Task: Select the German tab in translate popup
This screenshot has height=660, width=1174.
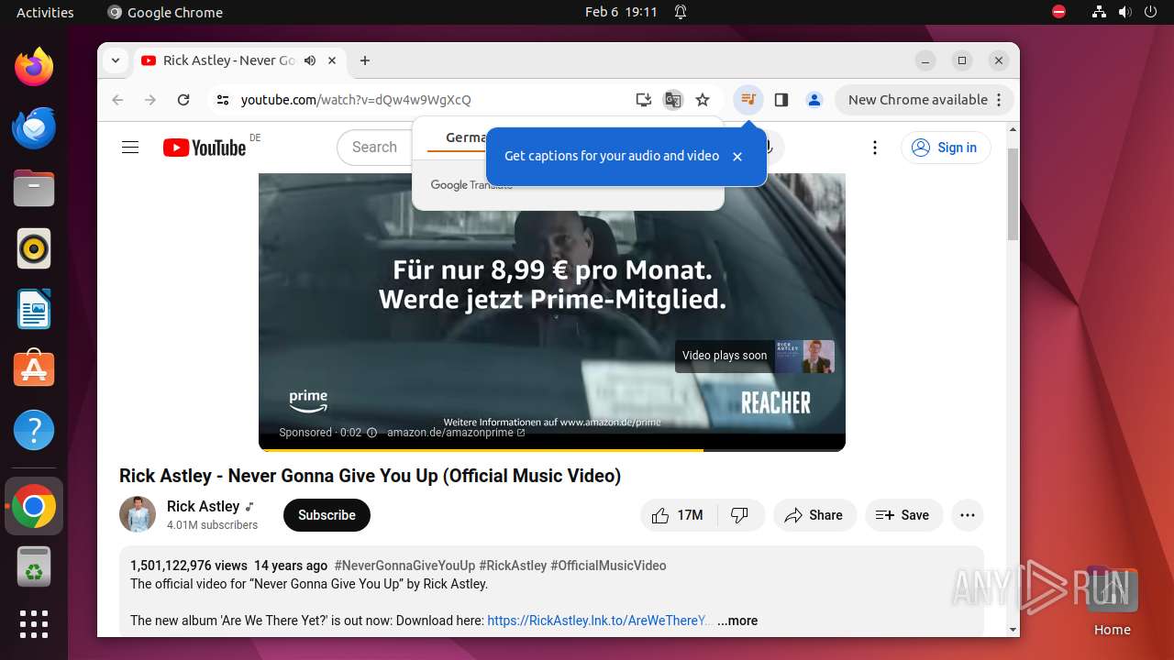Action: [x=466, y=137]
